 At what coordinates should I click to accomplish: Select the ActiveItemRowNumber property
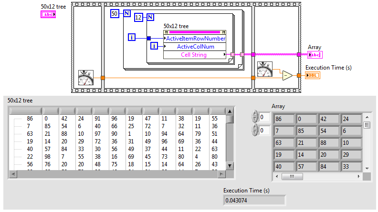tap(195, 39)
